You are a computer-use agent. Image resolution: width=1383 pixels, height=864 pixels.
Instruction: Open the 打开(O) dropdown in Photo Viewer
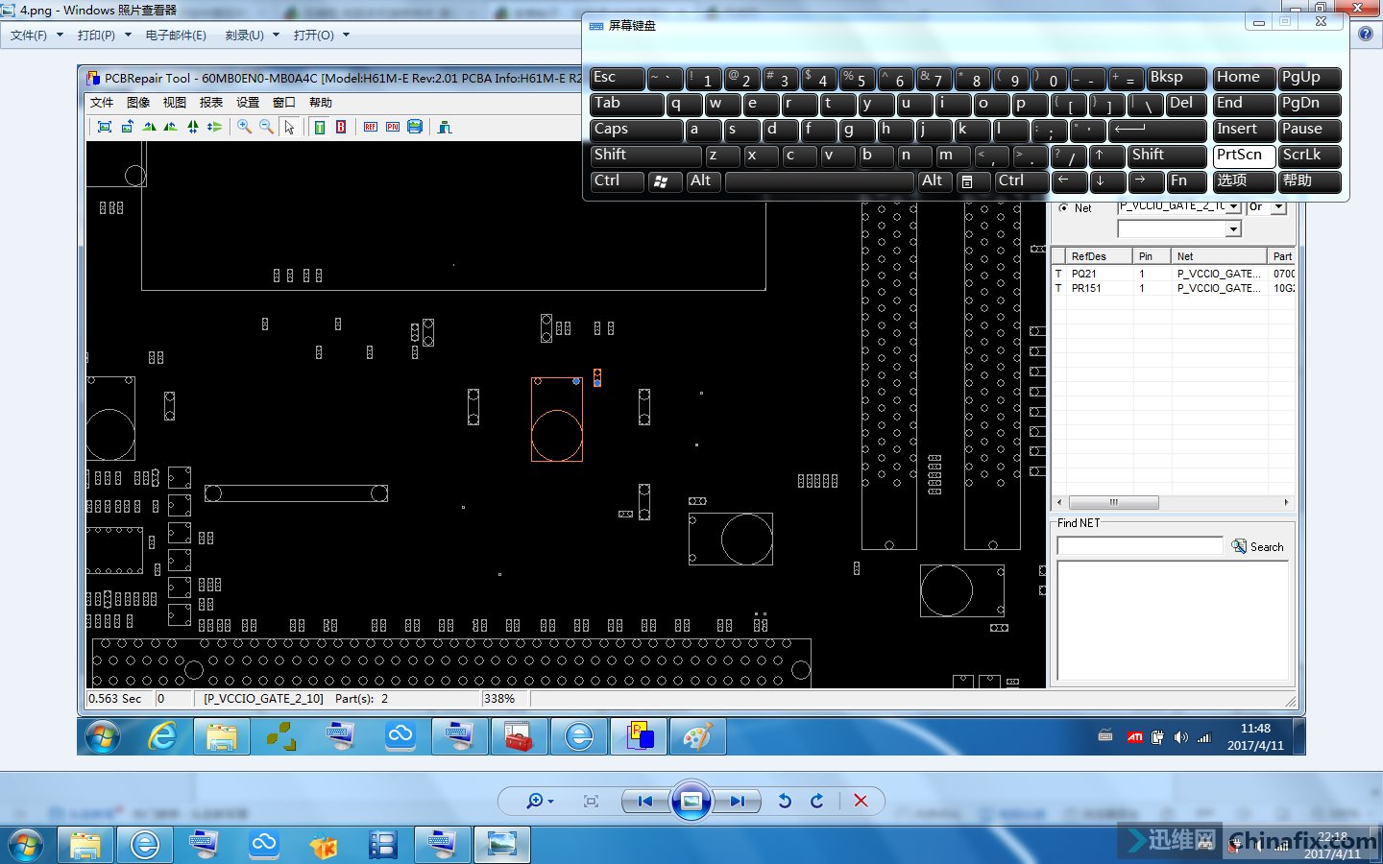pos(322,35)
